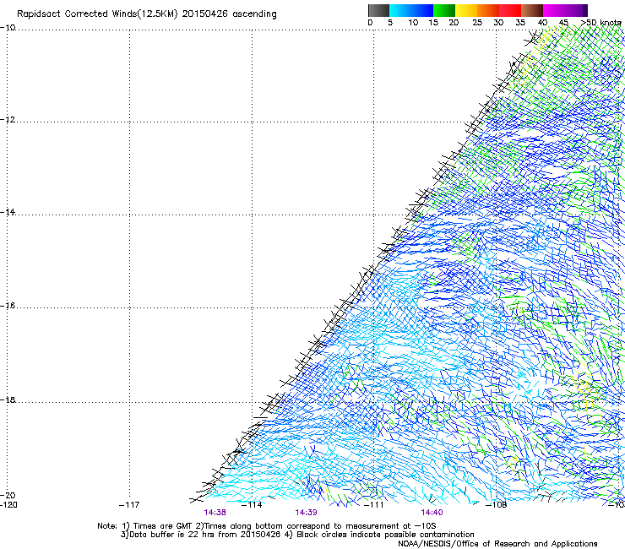The image size is (625, 549).
Task: Select the '-12' latitude axis label
Action: tap(8, 120)
